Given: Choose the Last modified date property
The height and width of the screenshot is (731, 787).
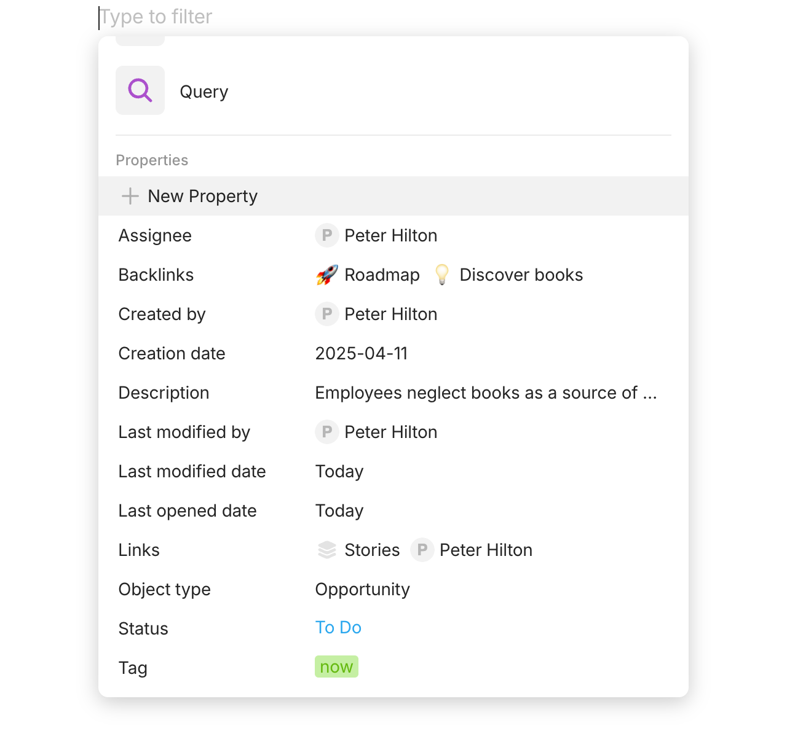Looking at the screenshot, I should (x=192, y=472).
